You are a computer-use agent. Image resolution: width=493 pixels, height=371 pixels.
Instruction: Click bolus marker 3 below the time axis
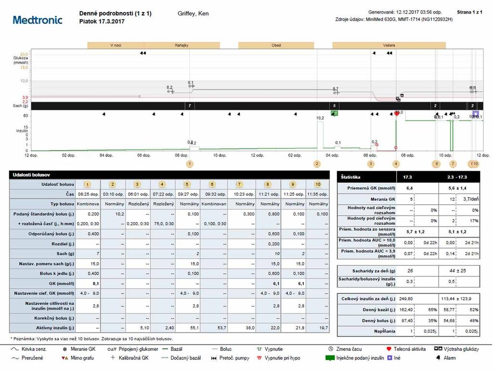371,164
